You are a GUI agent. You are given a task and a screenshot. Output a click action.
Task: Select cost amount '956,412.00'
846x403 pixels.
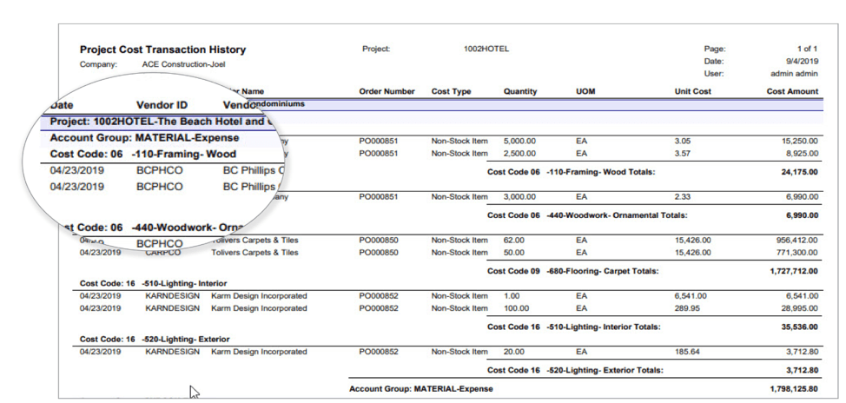[x=796, y=240]
